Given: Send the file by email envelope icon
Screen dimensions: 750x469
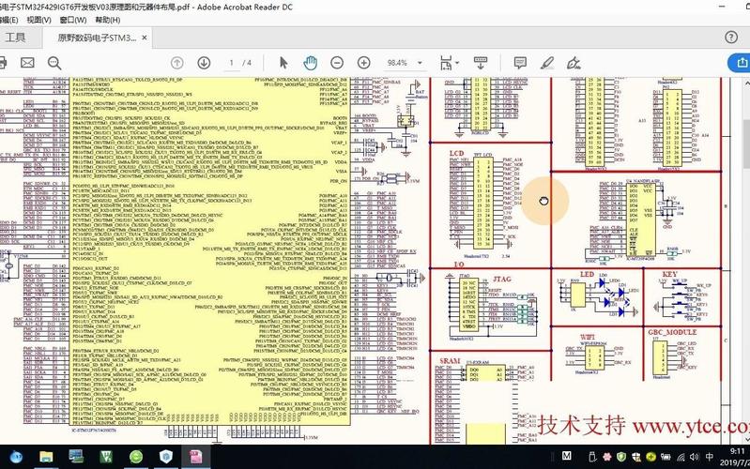Looking at the screenshot, I should (x=27, y=63).
